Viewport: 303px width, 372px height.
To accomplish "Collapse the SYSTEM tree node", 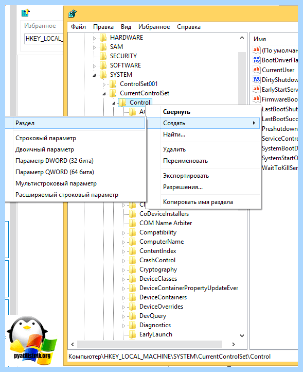I will [94, 75].
